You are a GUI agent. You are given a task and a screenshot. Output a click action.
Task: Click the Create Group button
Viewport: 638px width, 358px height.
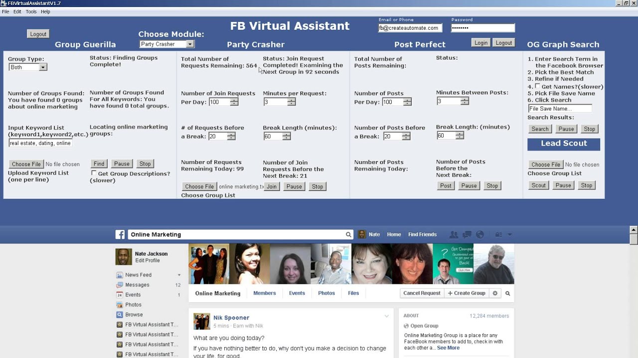tap(467, 293)
